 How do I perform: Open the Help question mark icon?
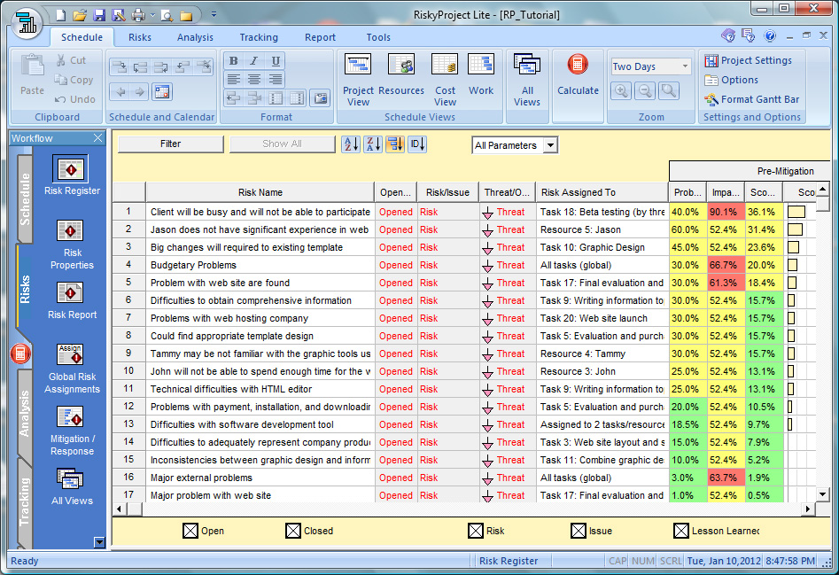pos(769,35)
